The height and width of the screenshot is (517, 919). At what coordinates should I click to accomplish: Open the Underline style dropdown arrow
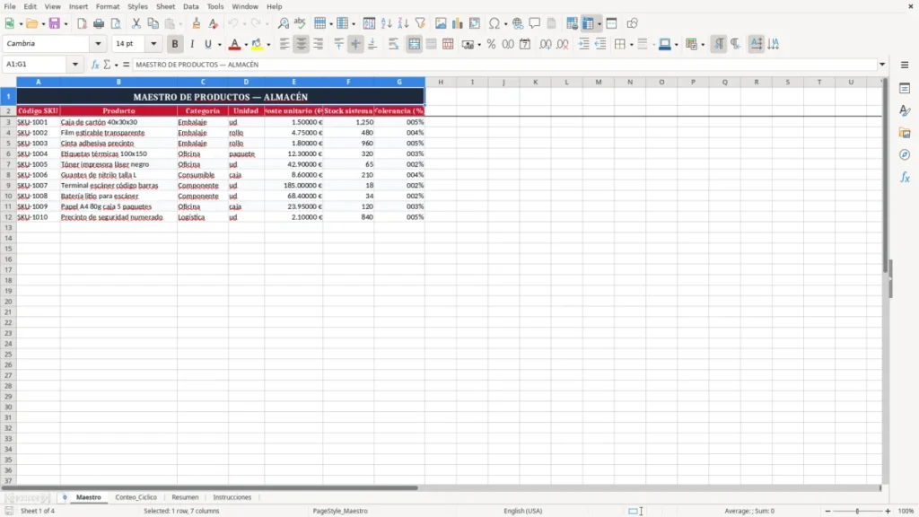[x=219, y=45]
